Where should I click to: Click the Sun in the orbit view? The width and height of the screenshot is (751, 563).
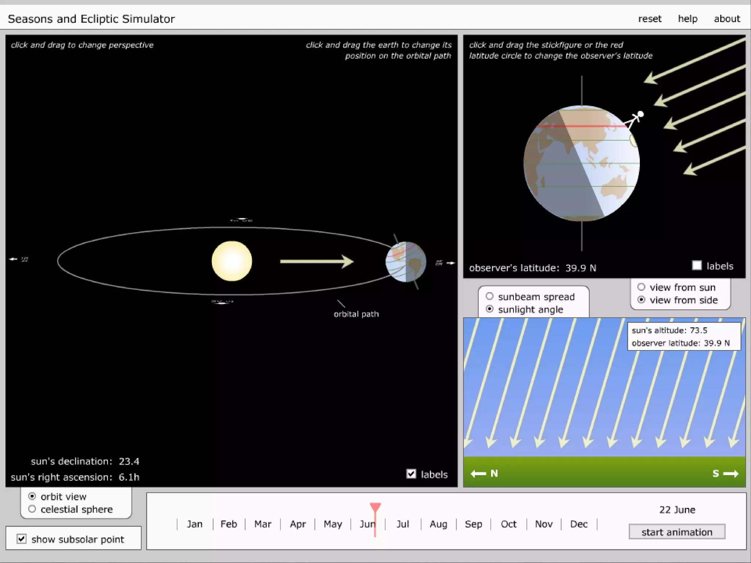pos(232,261)
